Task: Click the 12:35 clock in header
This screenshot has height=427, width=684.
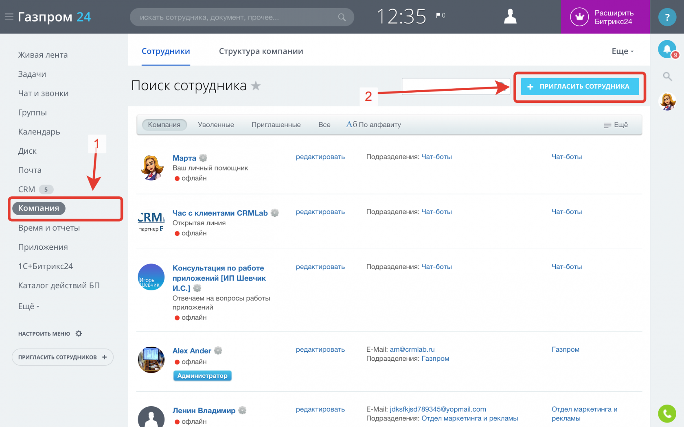Action: [401, 17]
